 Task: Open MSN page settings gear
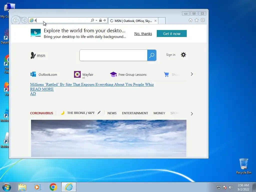[x=183, y=55]
